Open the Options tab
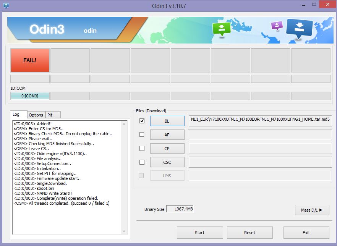The width and height of the screenshot is (337, 246). (36, 115)
